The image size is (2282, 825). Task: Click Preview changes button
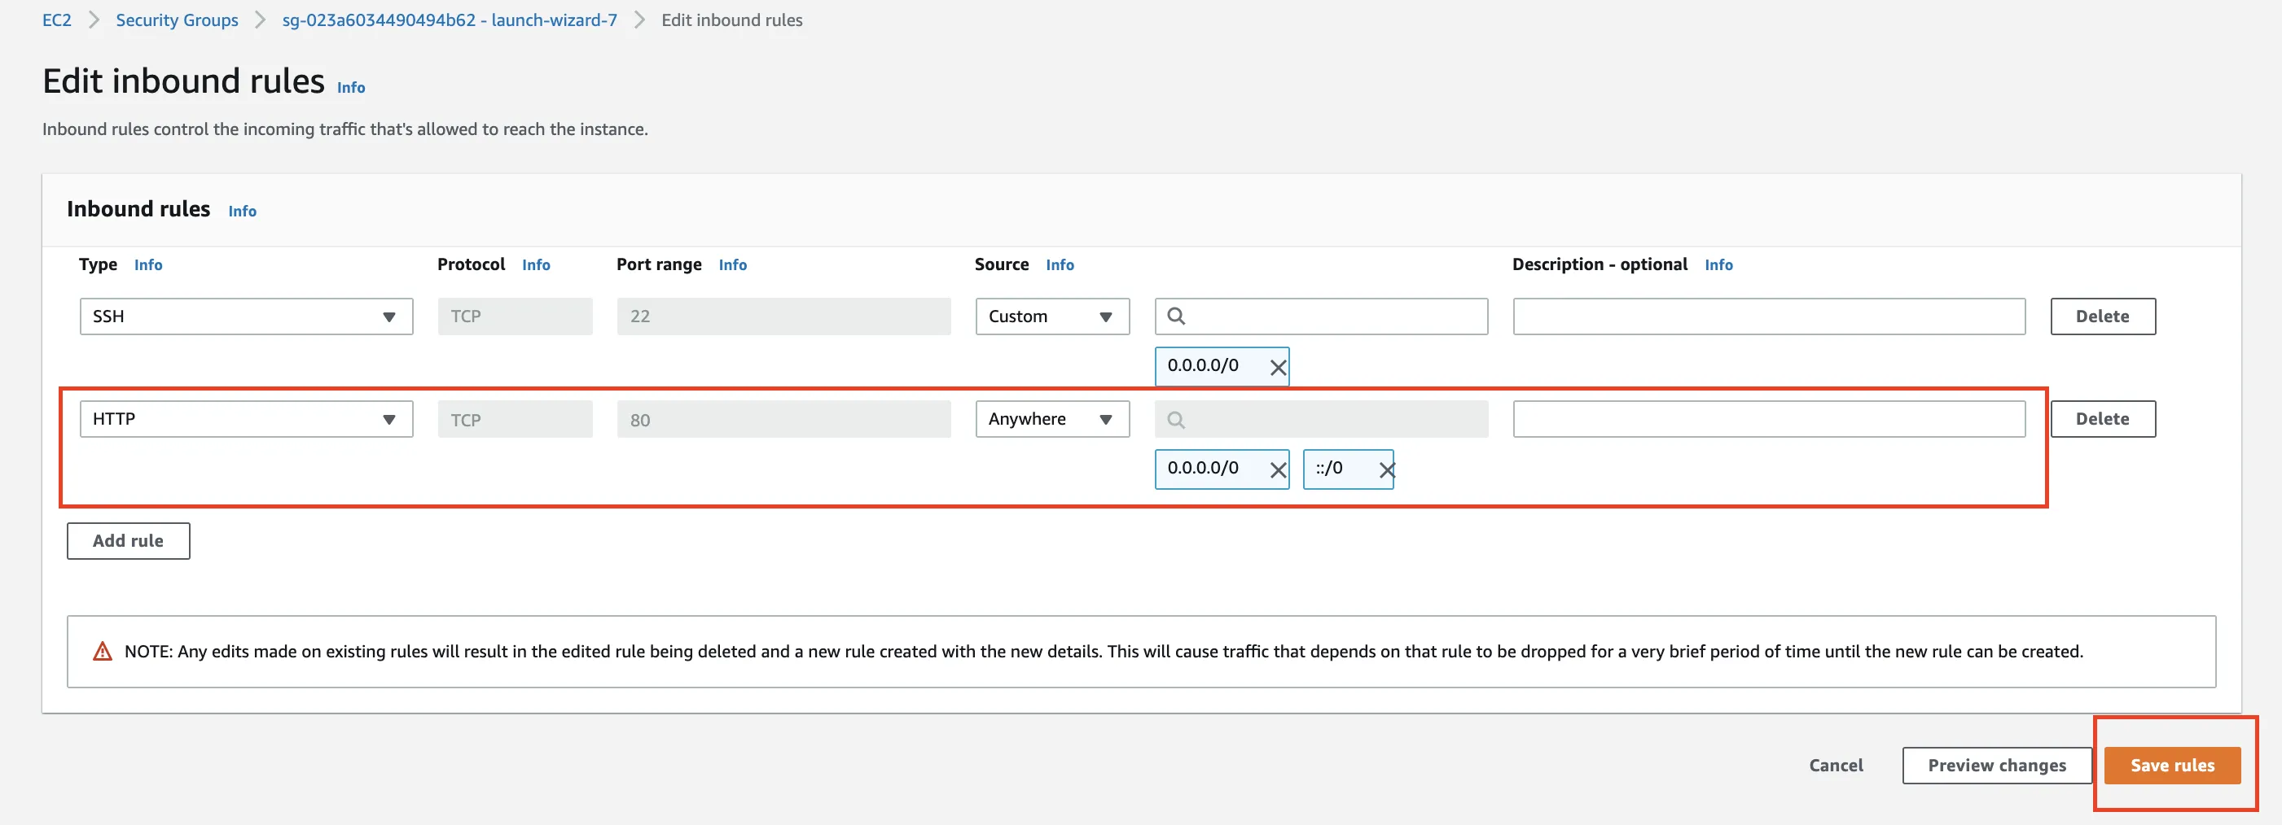(1996, 766)
